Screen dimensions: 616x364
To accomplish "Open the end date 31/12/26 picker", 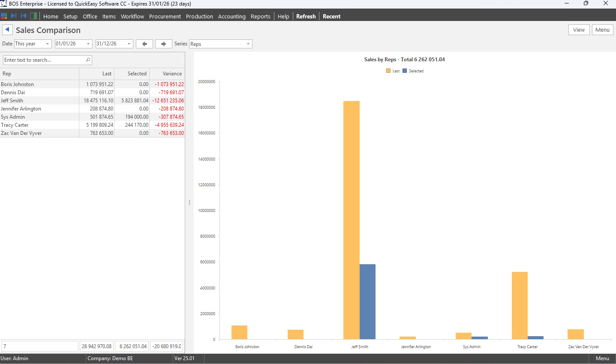I will pos(129,44).
